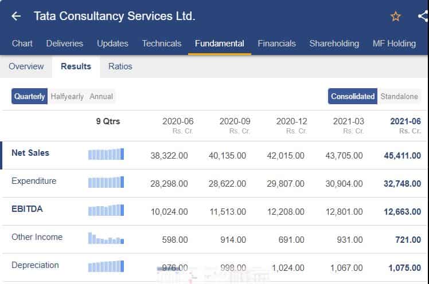
Task: Select Expenditure value 30,904.00
Action: pyautogui.click(x=344, y=184)
